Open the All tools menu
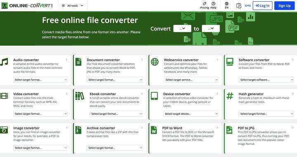The image size is (297, 157). [x=73, y=6]
